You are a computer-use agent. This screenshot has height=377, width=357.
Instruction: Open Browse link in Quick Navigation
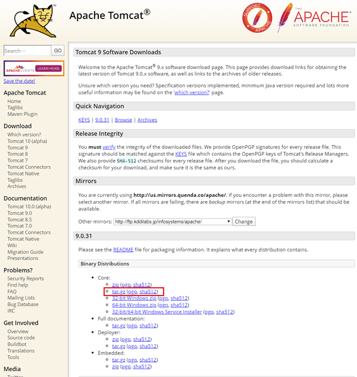click(123, 120)
